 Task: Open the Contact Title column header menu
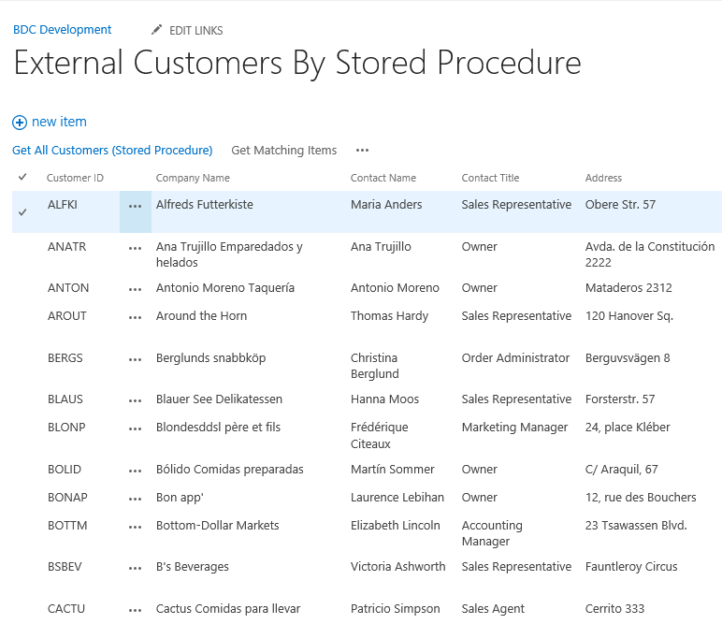(x=490, y=178)
